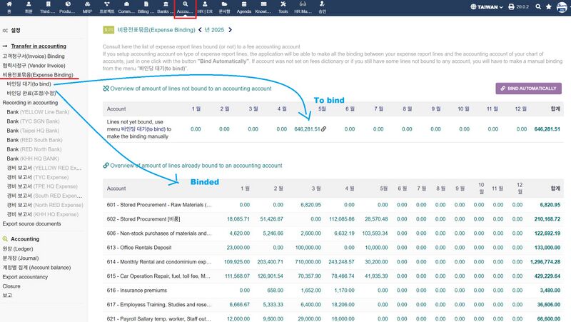Open the Accounting module in top bar
This screenshot has width=571, height=322.
point(185,8)
